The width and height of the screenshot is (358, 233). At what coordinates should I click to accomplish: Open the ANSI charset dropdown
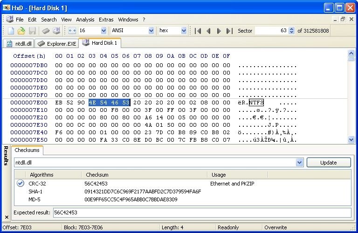click(x=151, y=31)
